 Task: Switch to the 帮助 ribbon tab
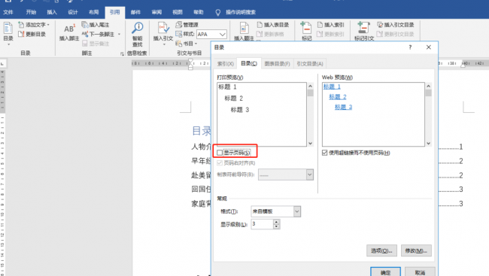pyautogui.click(x=199, y=12)
